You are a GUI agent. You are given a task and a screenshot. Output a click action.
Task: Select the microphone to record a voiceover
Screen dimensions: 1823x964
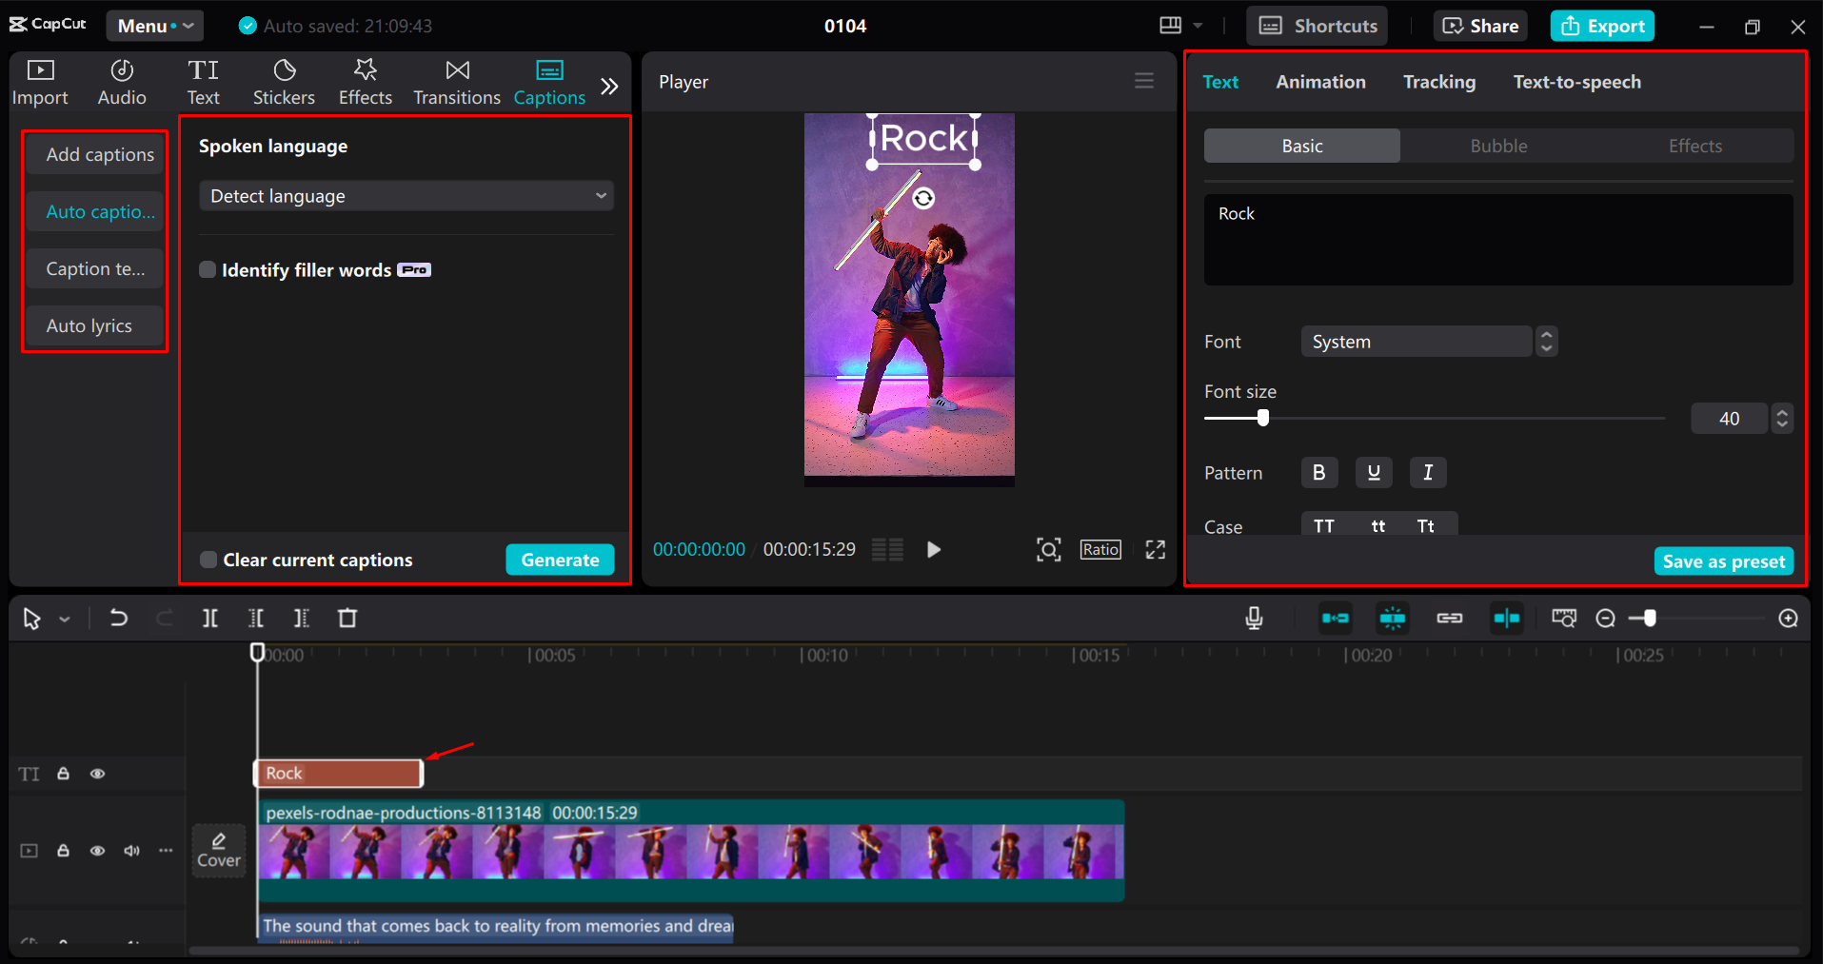(1252, 618)
